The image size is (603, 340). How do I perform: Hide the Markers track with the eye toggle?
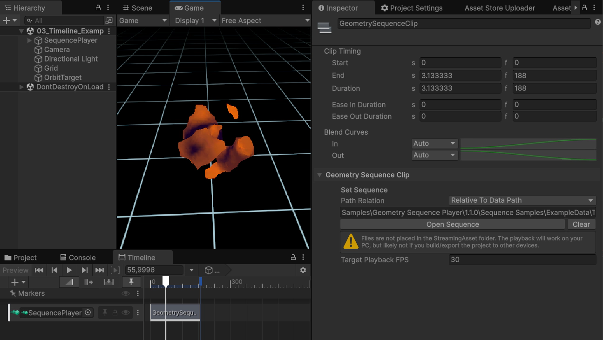[x=125, y=293]
